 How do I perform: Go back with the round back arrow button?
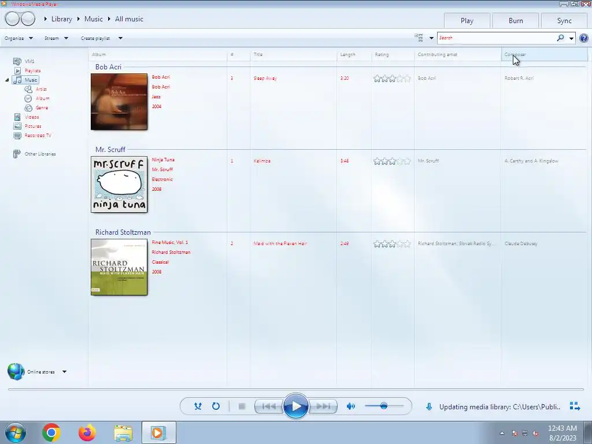click(x=13, y=18)
